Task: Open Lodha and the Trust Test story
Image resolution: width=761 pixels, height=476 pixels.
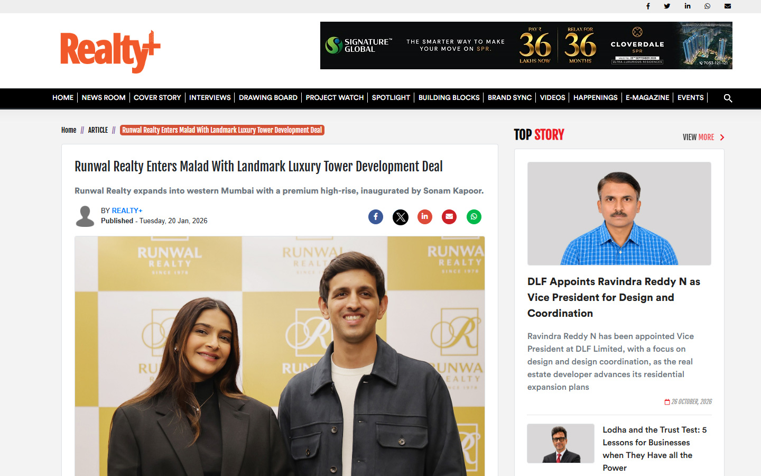Action: [x=655, y=449]
